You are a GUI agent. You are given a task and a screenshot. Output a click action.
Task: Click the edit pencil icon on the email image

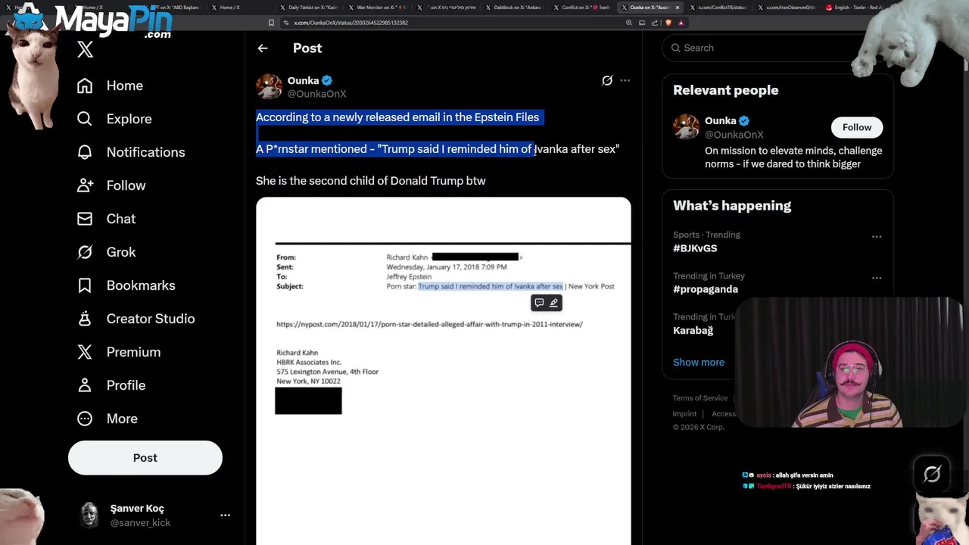[553, 303]
